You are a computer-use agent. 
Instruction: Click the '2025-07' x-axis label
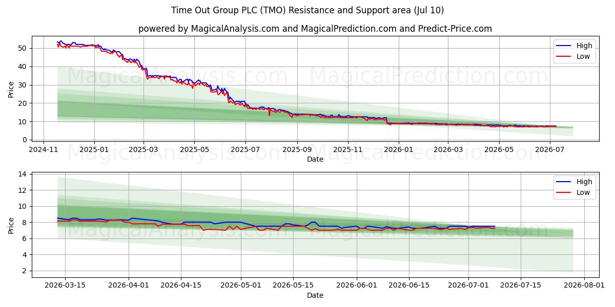(x=245, y=149)
